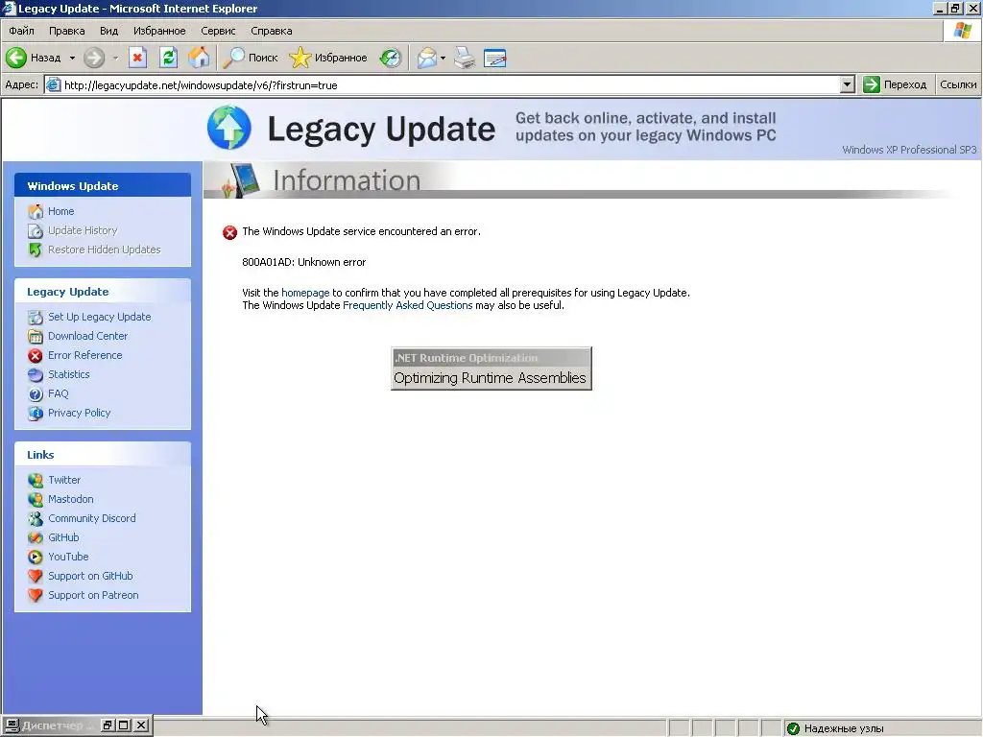
Task: Open the Справка menu
Action: pyautogui.click(x=271, y=31)
